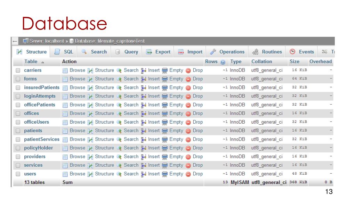This screenshot has width=356, height=200.
Task: Select the offices row checkbox
Action: click(18, 114)
